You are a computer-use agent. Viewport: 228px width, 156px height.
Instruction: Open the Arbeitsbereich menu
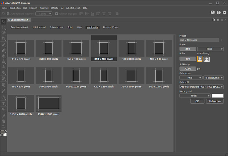coord(73,8)
